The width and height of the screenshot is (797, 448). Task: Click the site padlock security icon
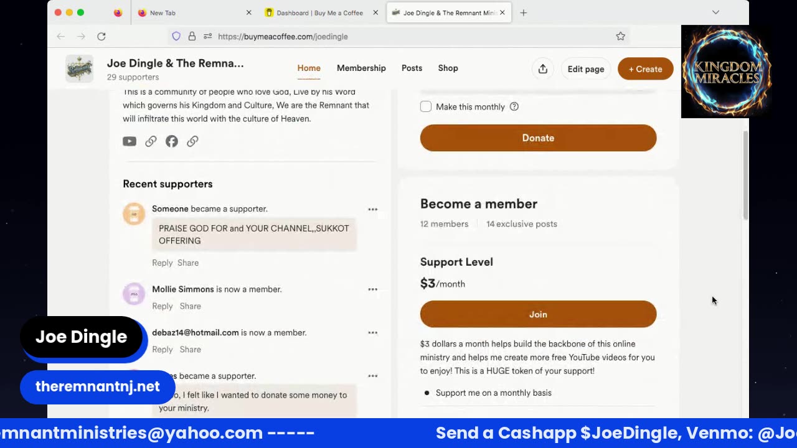tap(192, 37)
